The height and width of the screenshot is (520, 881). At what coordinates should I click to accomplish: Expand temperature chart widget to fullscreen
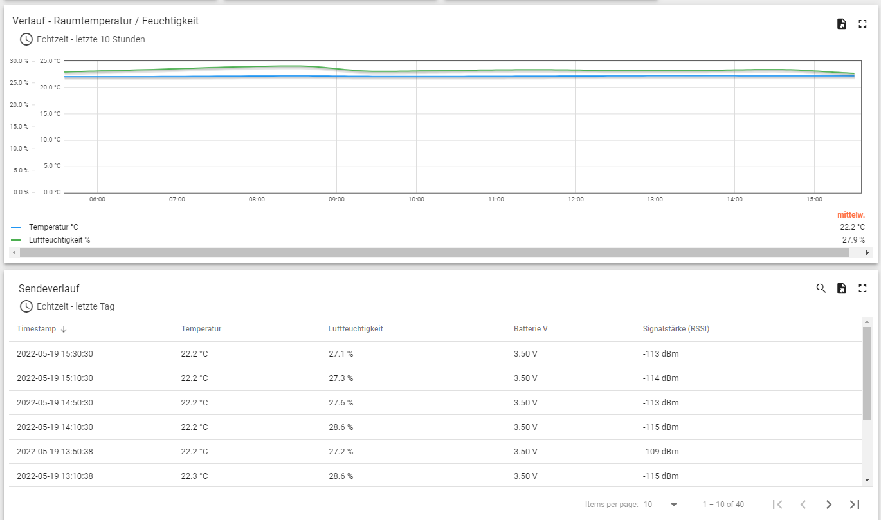[862, 24]
